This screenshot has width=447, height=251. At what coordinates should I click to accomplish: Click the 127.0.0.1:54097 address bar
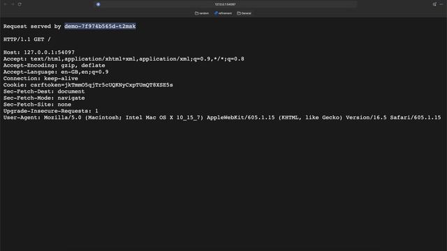pos(225,4)
